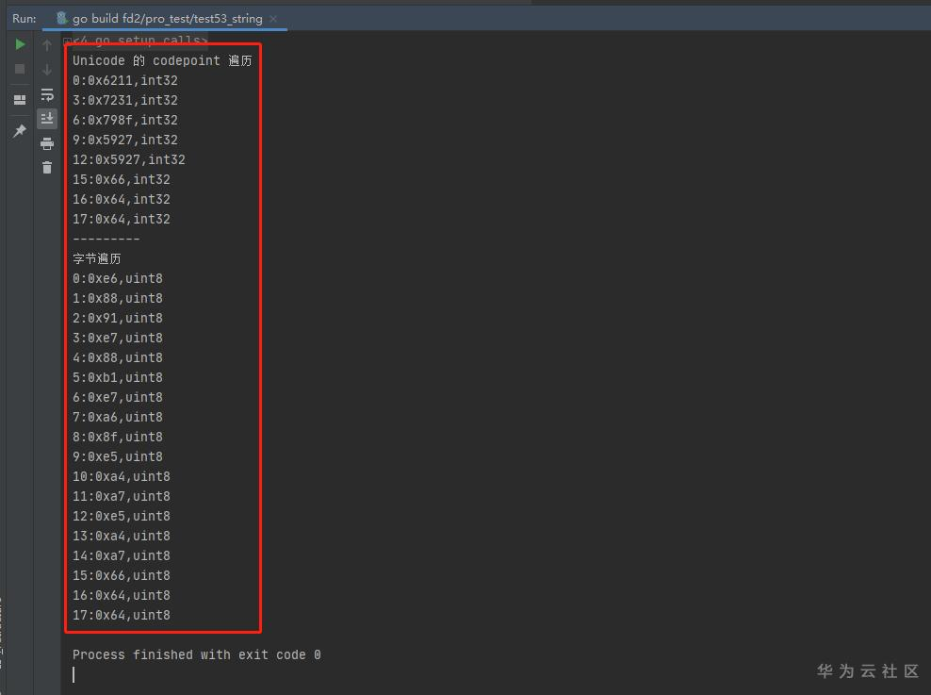Click 'Process finished with exit code 0'
Screen dimensions: 931x695
197,654
